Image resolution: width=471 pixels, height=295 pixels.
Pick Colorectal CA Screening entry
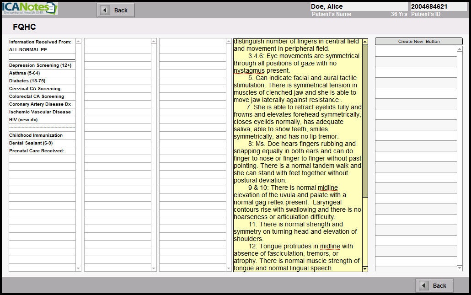click(x=37, y=97)
